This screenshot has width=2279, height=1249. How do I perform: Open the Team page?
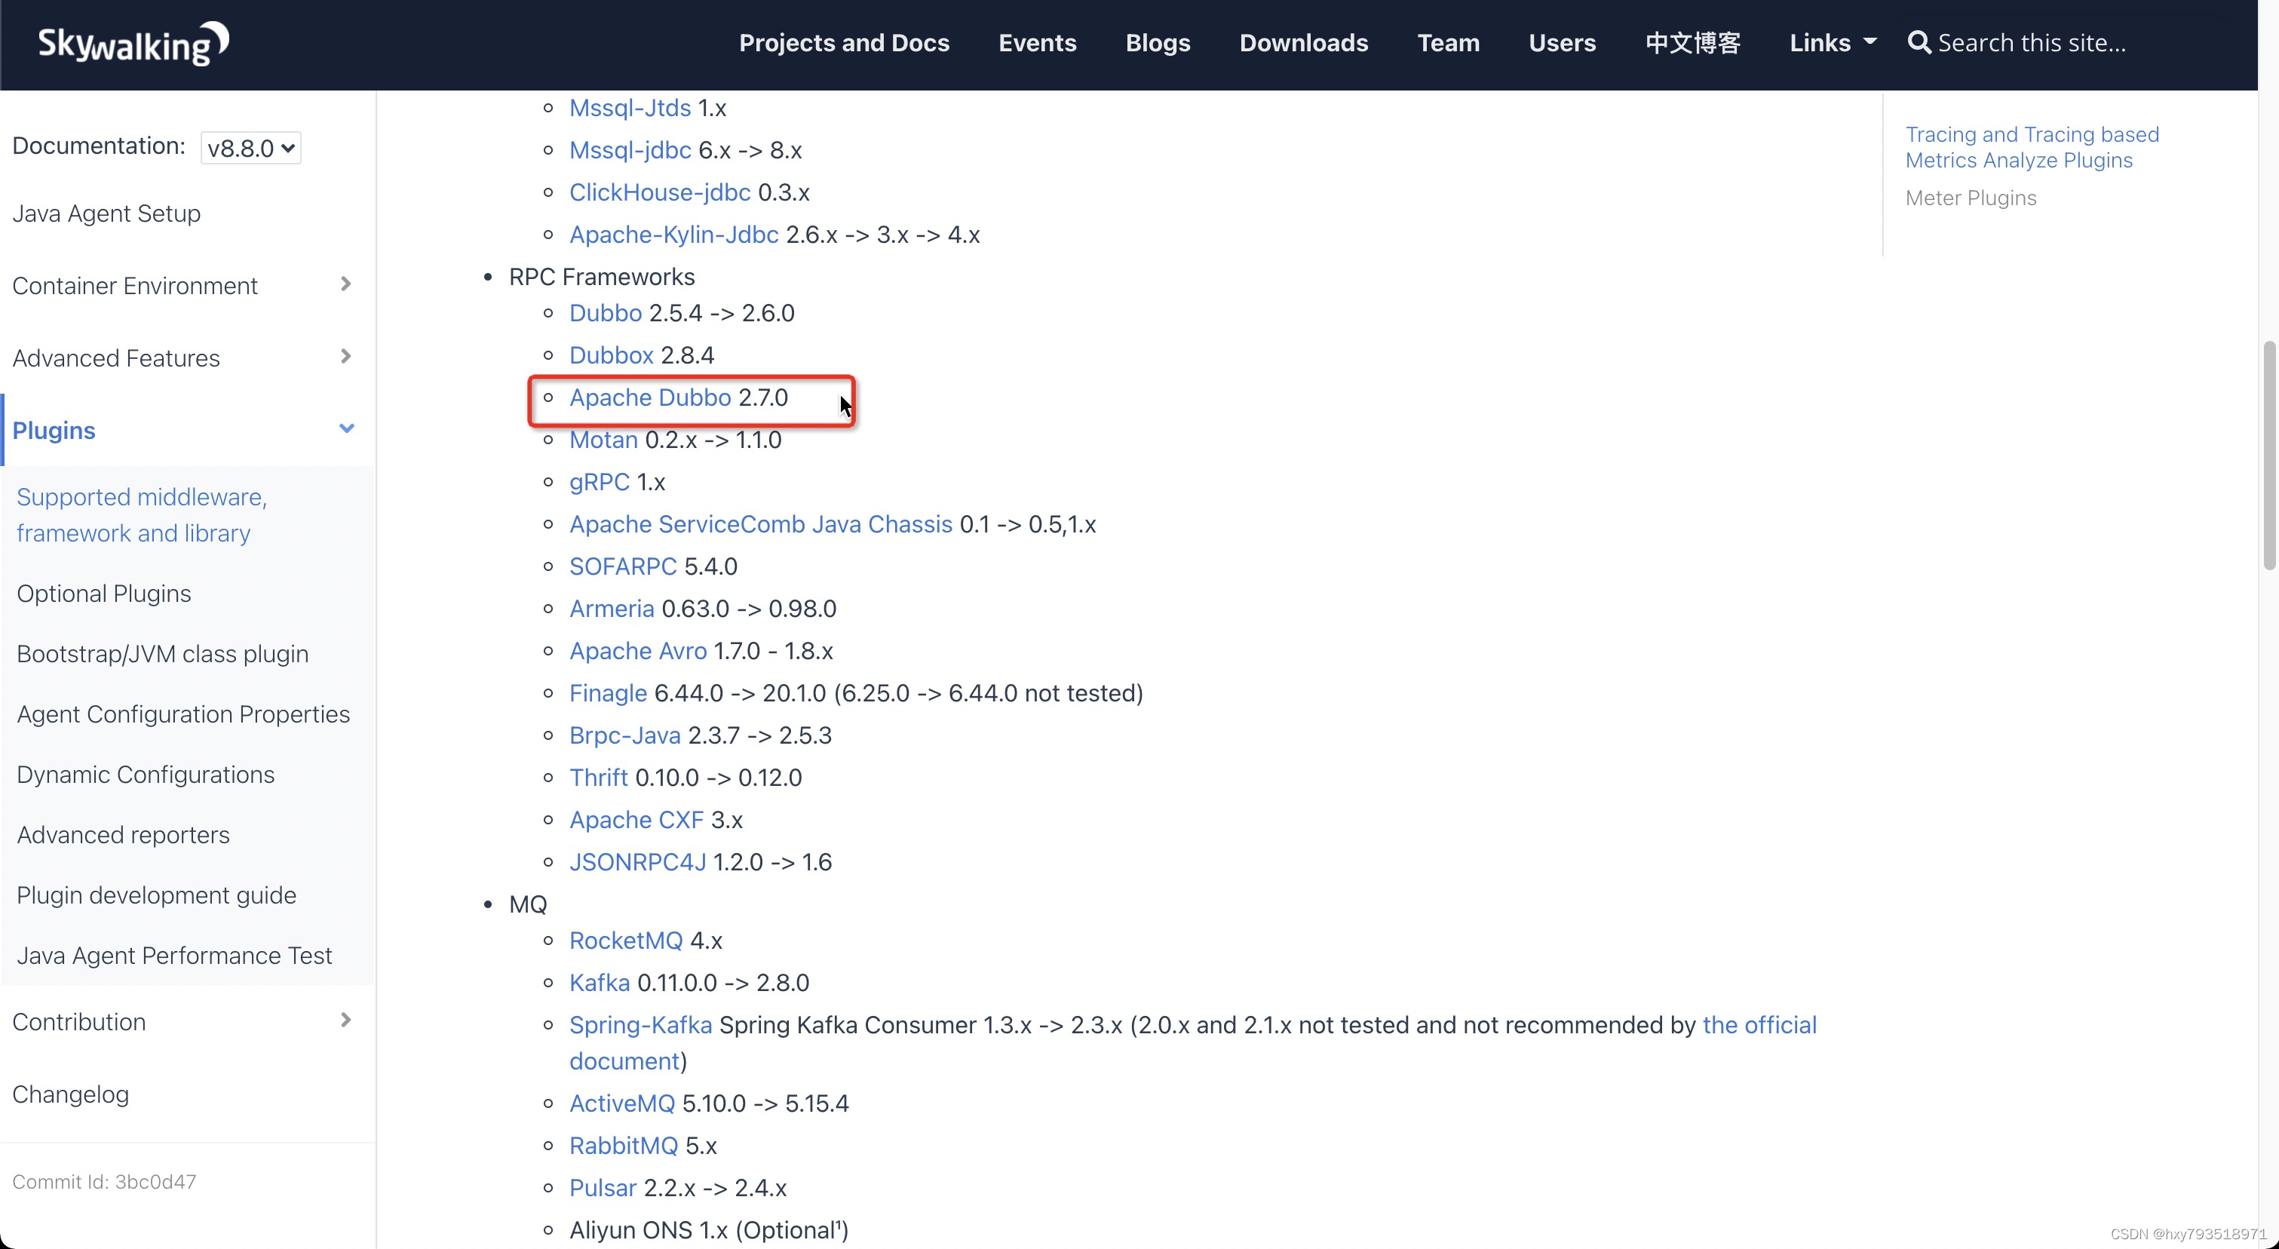pyautogui.click(x=1448, y=42)
